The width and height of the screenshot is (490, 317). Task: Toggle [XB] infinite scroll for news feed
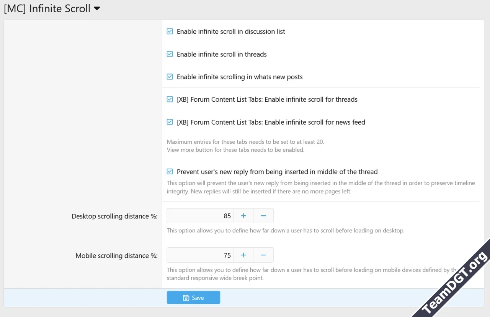coord(170,122)
